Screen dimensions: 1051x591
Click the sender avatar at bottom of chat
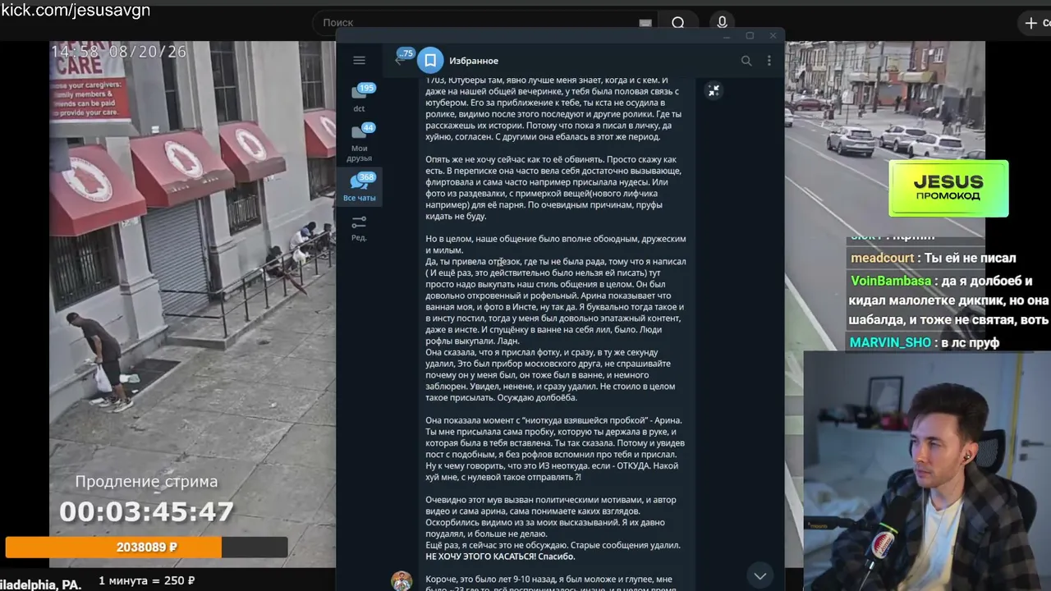pos(402,581)
